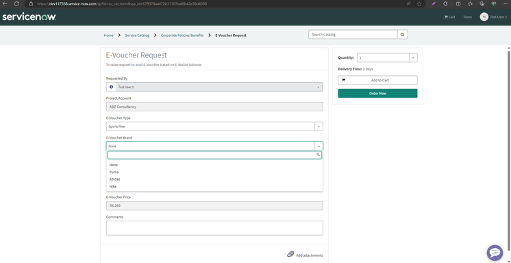The width and height of the screenshot is (511, 263).
Task: Choose Adidas from the brand list
Action: coord(214,179)
